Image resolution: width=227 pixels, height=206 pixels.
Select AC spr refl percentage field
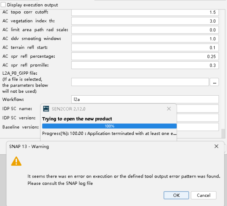(145, 56)
